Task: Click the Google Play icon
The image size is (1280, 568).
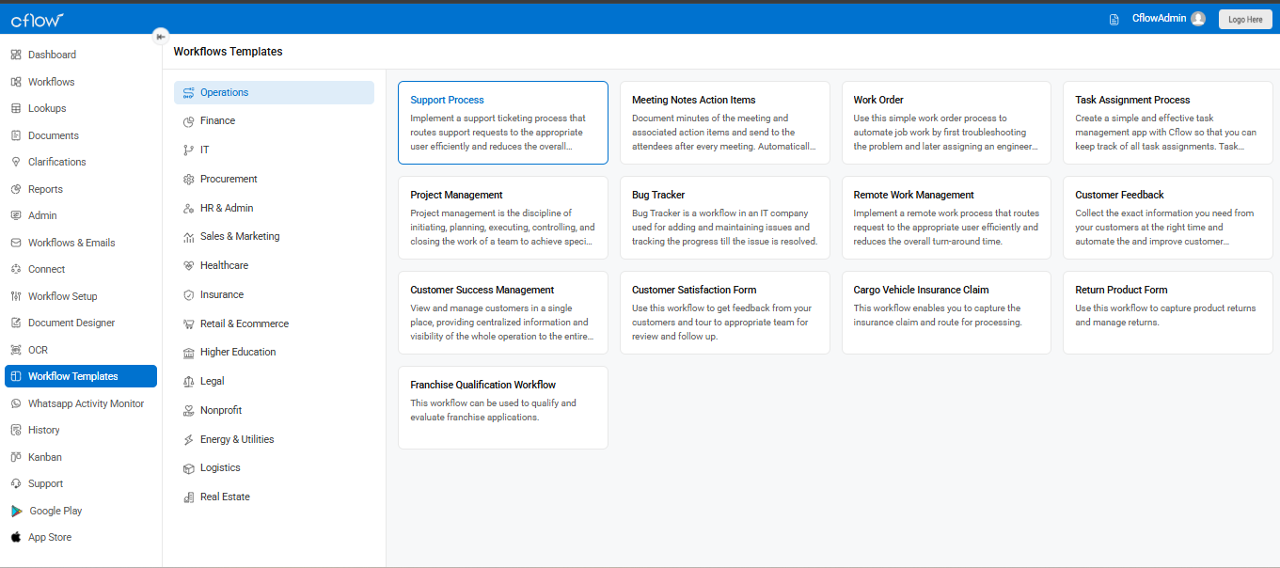Action: tap(16, 511)
